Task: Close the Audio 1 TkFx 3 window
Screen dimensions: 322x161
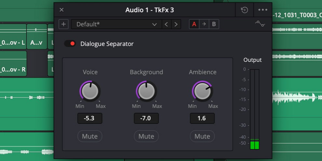Action: (x=61, y=10)
